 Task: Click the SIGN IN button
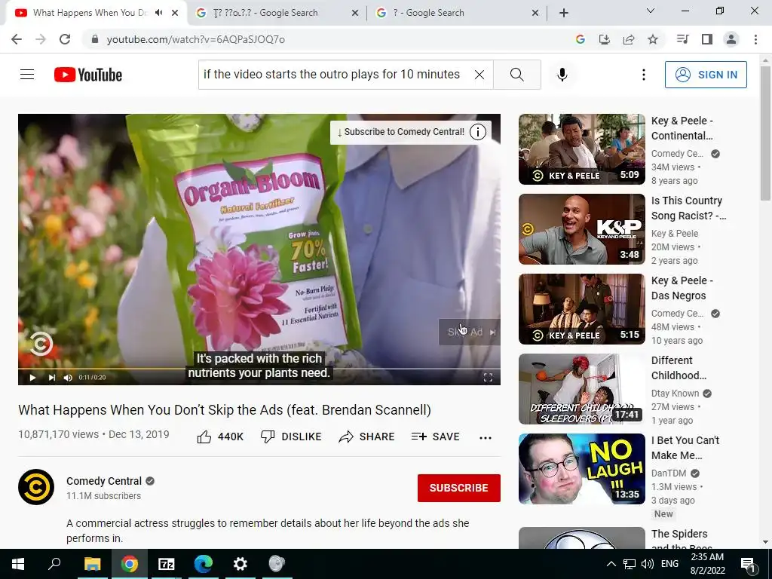pyautogui.click(x=706, y=75)
